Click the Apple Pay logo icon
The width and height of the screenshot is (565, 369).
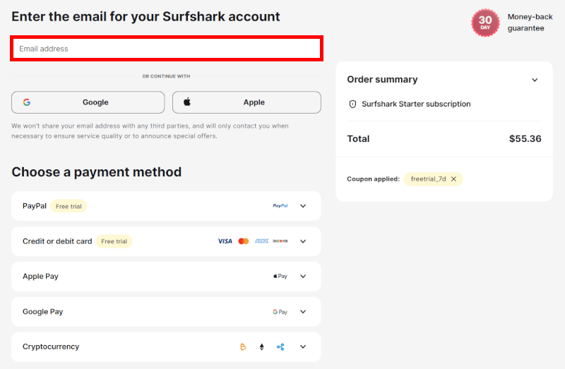pos(280,276)
